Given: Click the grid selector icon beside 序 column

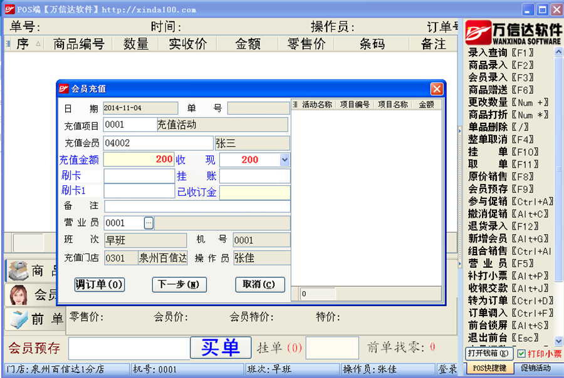Looking at the screenshot, I should pyautogui.click(x=8, y=44).
